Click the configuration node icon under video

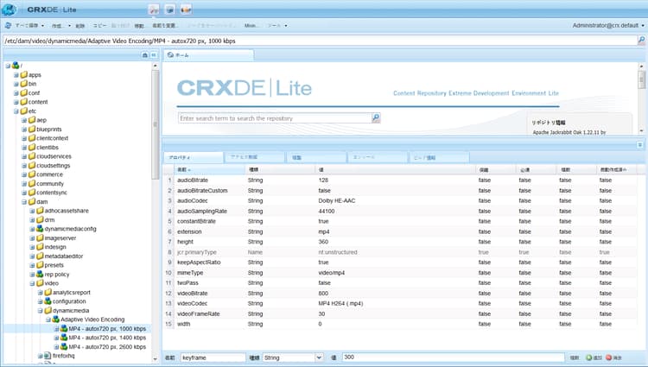pyautogui.click(x=48, y=301)
